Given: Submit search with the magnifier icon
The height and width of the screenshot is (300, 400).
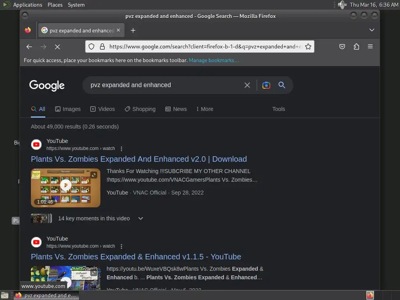Looking at the screenshot, I should 282,85.
